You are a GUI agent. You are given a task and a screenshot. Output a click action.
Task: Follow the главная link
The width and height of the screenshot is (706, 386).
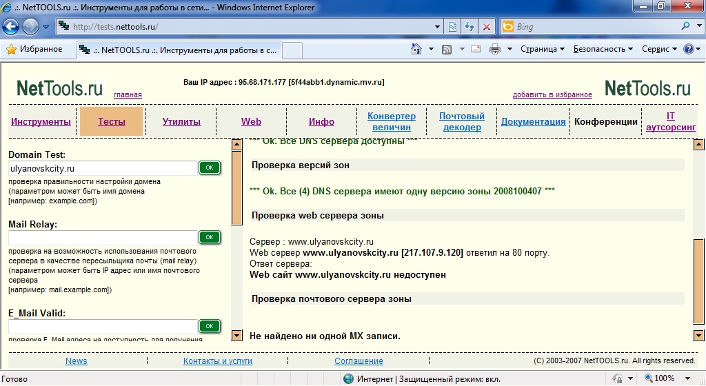[x=128, y=94]
